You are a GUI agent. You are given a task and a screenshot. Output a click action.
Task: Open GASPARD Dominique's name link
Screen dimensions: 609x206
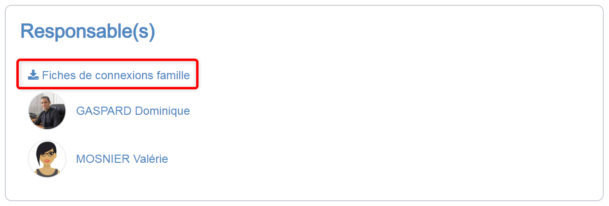click(133, 111)
